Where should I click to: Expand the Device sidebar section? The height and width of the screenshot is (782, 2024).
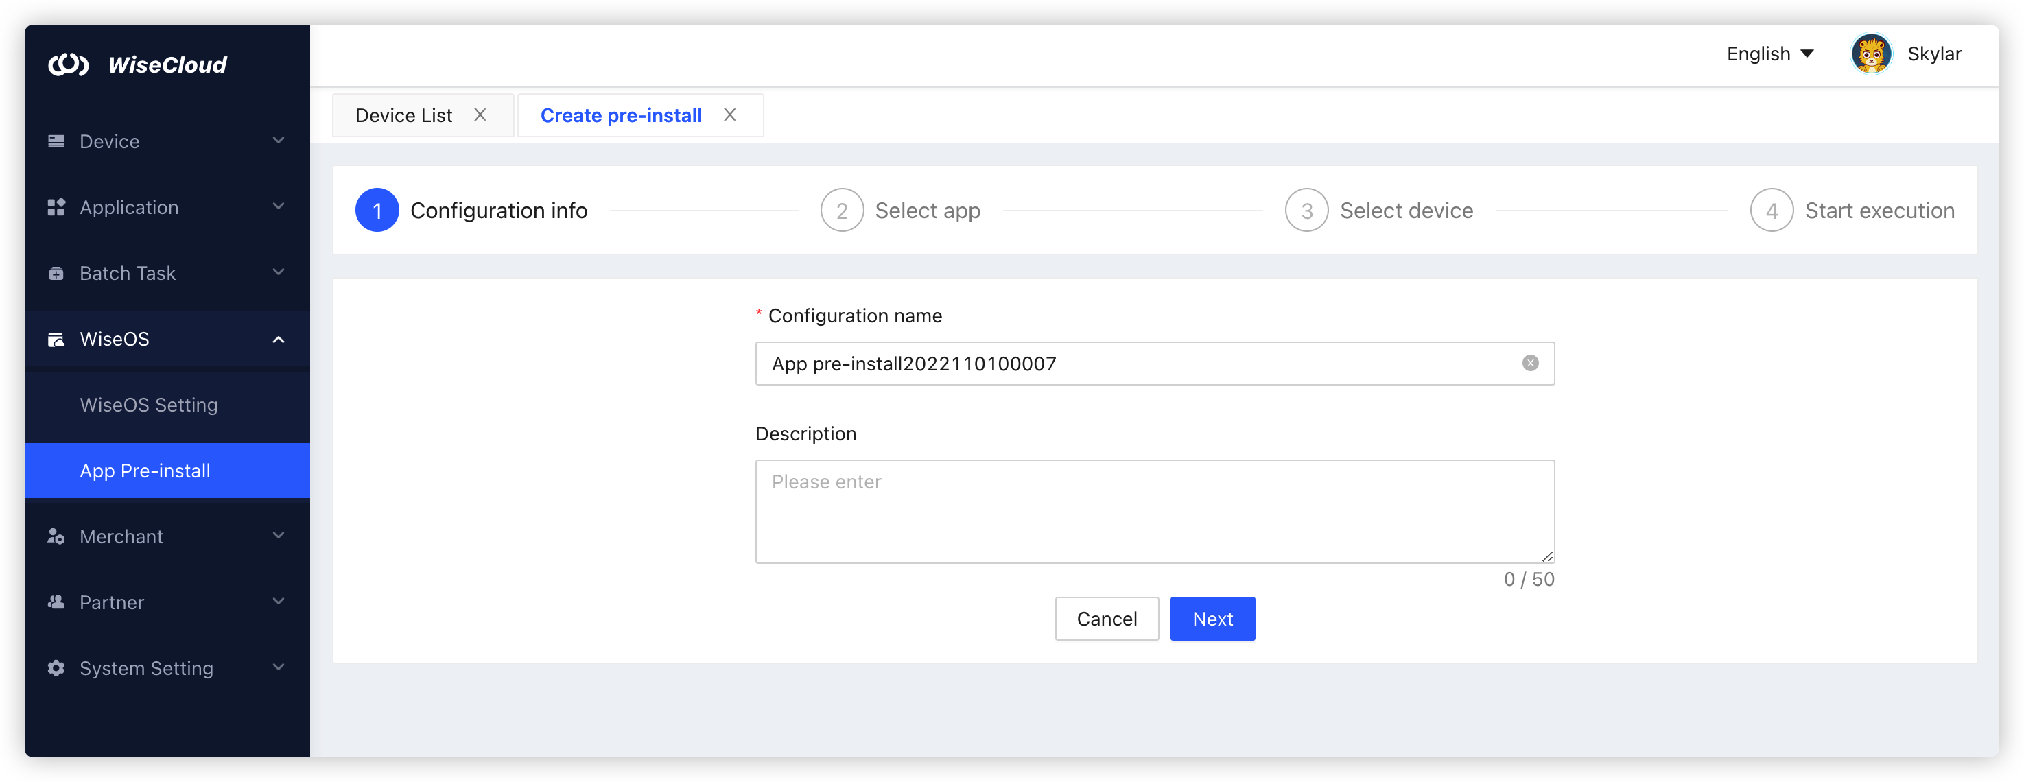[x=276, y=141]
